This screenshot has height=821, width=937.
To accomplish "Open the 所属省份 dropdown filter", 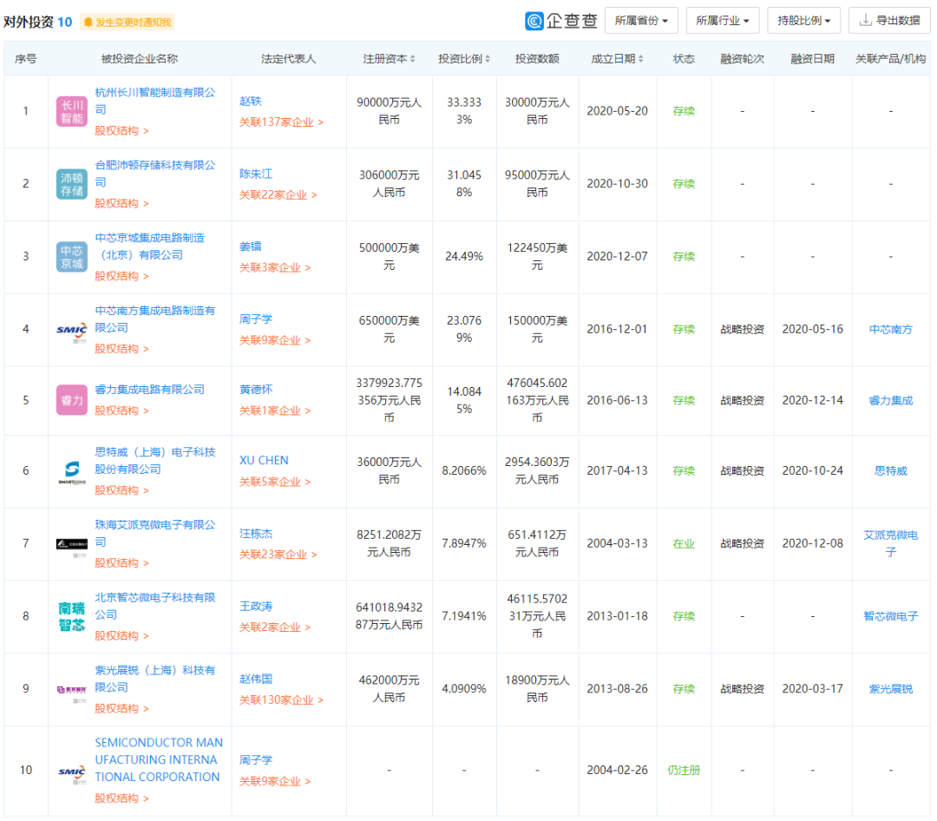I will point(641,20).
